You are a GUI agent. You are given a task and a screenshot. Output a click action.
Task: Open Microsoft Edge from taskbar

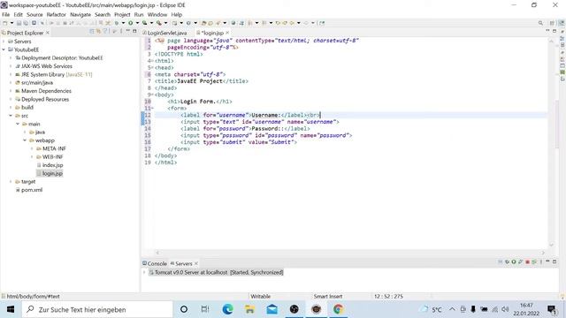click(x=228, y=309)
